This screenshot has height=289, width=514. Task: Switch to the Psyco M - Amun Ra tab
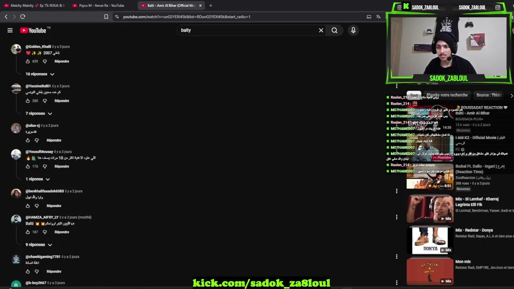coord(101,6)
